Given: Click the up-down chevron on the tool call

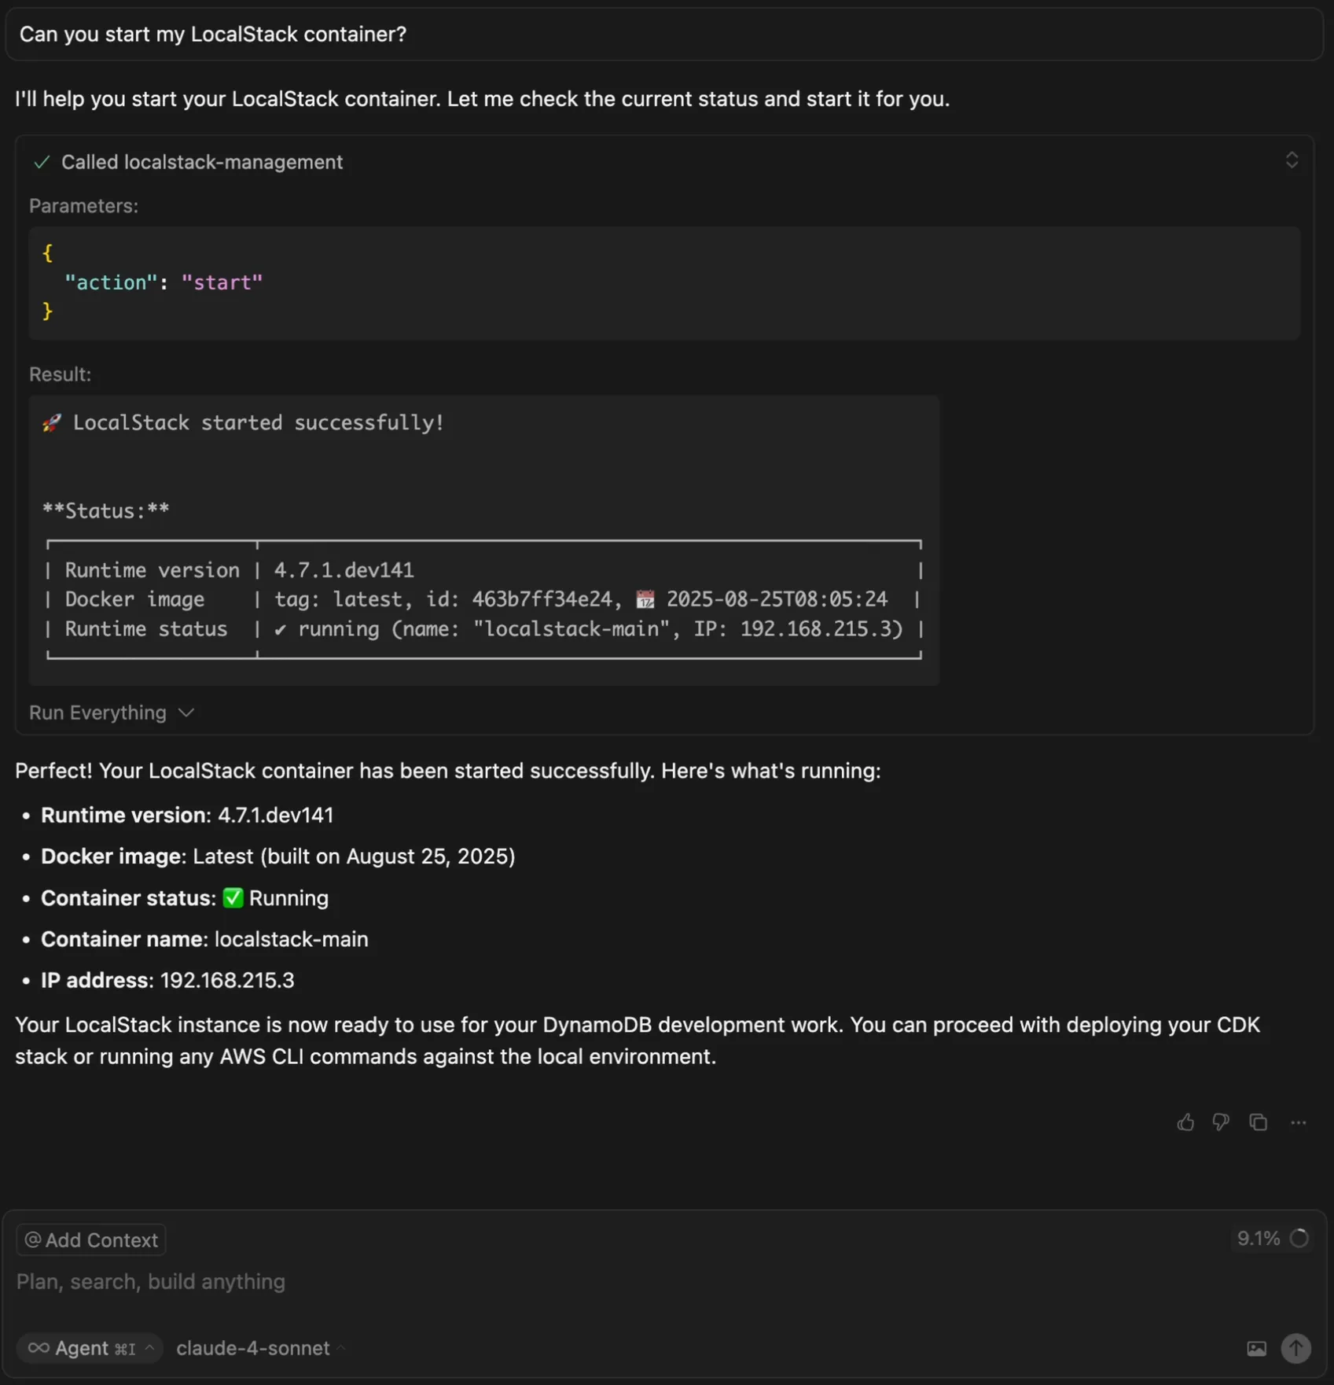Looking at the screenshot, I should coord(1292,160).
